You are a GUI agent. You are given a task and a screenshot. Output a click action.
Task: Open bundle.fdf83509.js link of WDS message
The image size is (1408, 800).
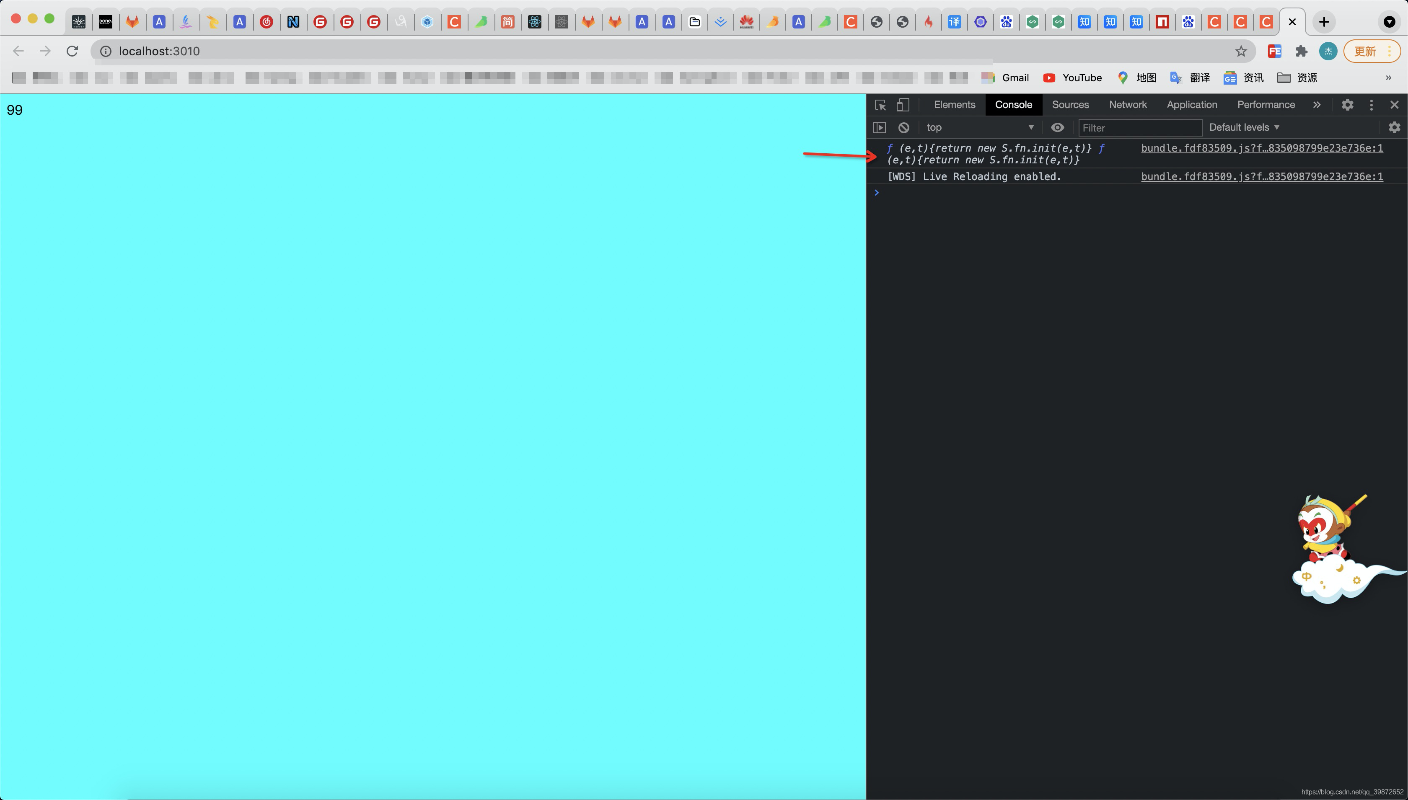tap(1262, 176)
